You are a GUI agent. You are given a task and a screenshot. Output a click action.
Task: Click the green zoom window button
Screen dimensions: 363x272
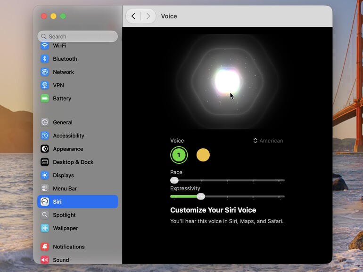coord(63,16)
